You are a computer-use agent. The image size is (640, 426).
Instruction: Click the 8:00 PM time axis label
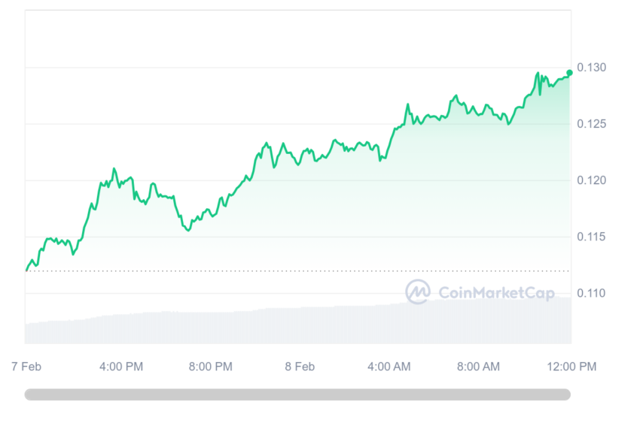pyautogui.click(x=211, y=367)
